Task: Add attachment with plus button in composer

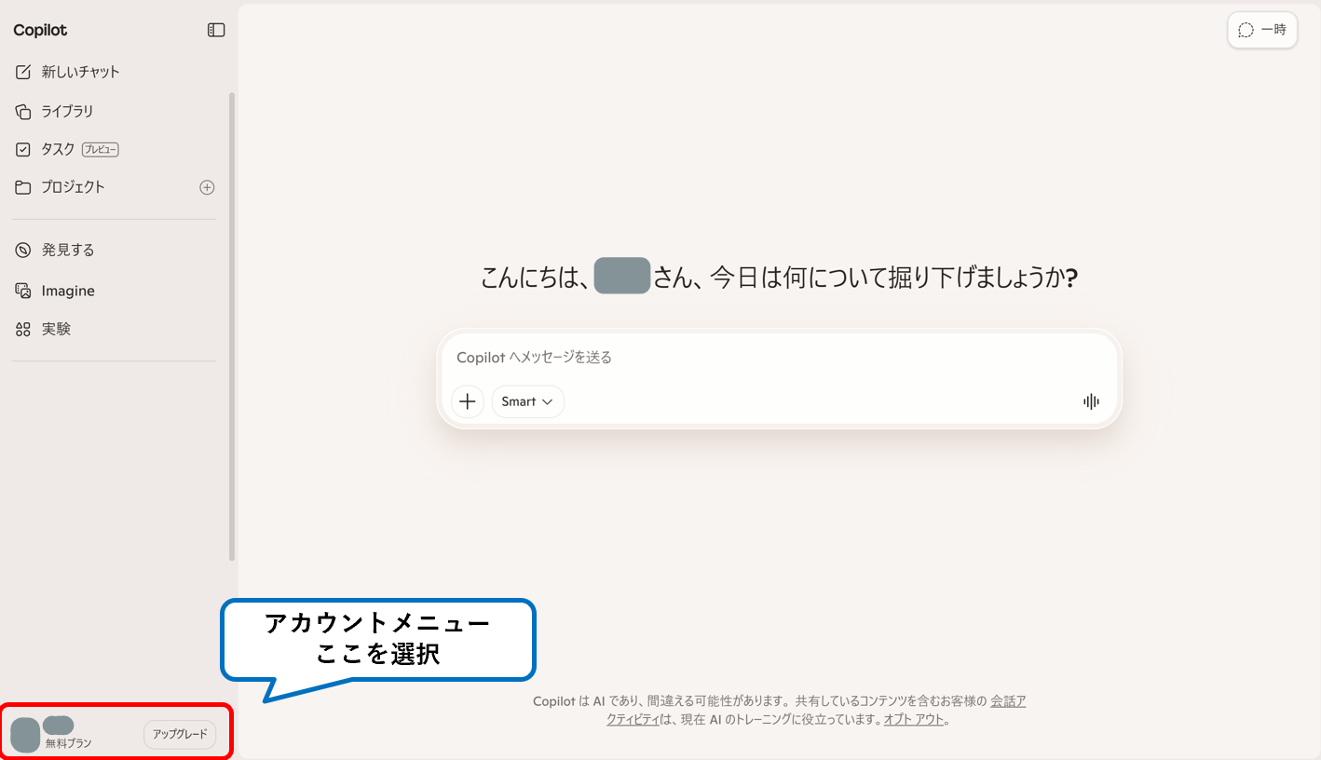Action: point(468,401)
